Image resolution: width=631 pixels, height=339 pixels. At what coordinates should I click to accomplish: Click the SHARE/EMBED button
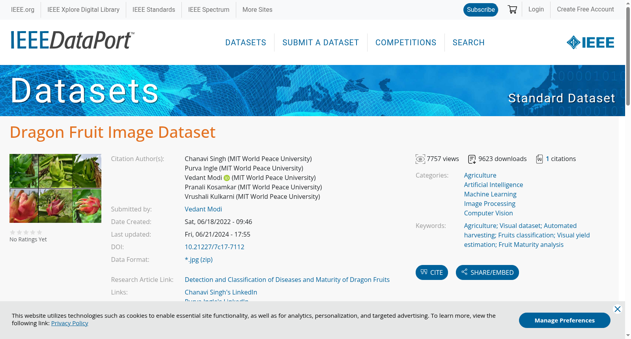point(487,272)
